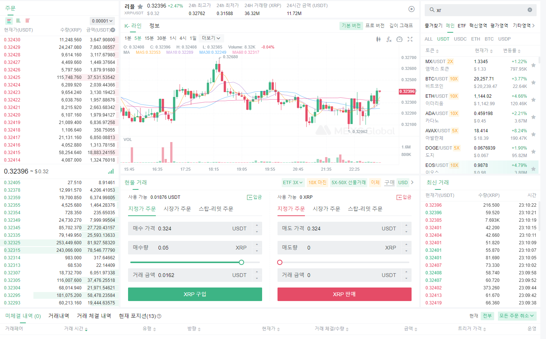Click the 매도량 quantity input field
This screenshot has width=546, height=339.
[344, 248]
